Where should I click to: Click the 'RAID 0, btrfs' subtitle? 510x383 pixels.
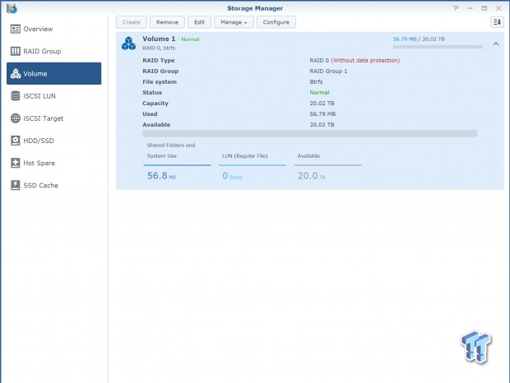(x=159, y=48)
